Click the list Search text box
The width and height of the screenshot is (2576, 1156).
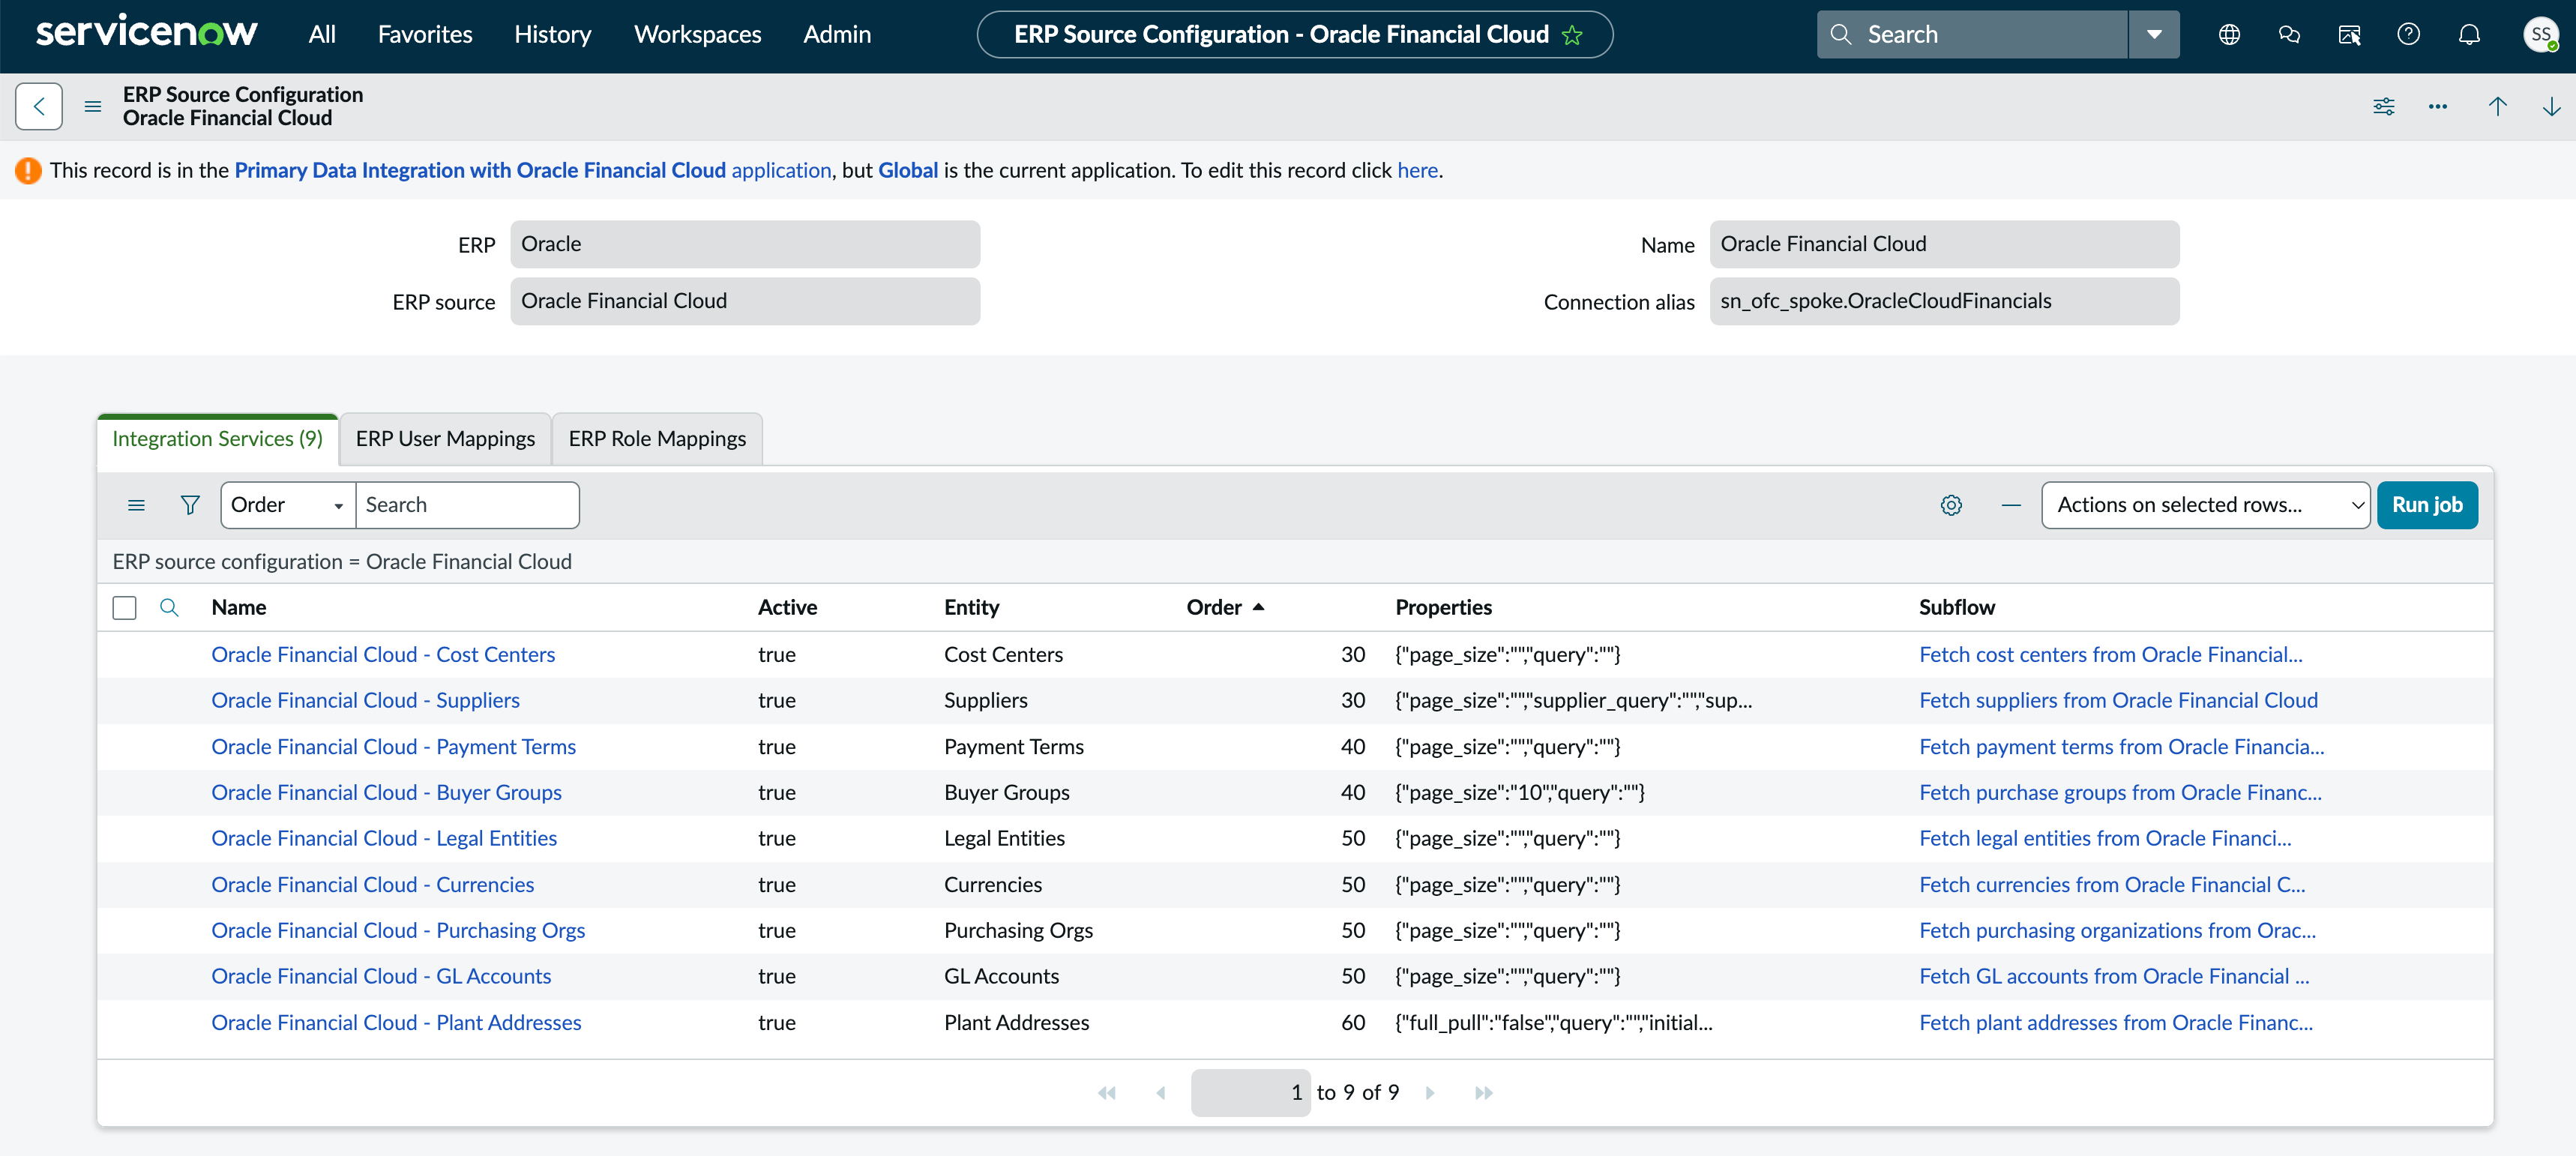(x=467, y=505)
